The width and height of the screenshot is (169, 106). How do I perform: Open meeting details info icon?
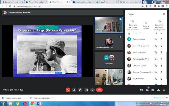141,90
